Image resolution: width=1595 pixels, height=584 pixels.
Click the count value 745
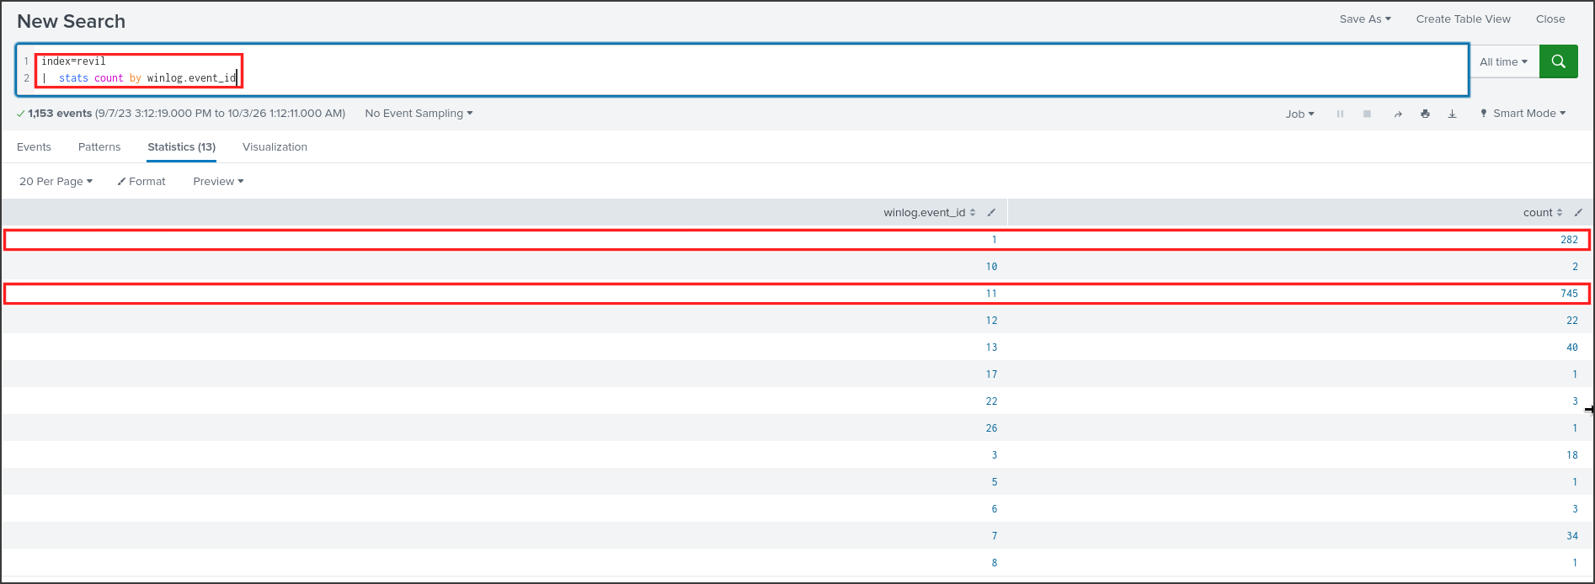pyautogui.click(x=1569, y=294)
